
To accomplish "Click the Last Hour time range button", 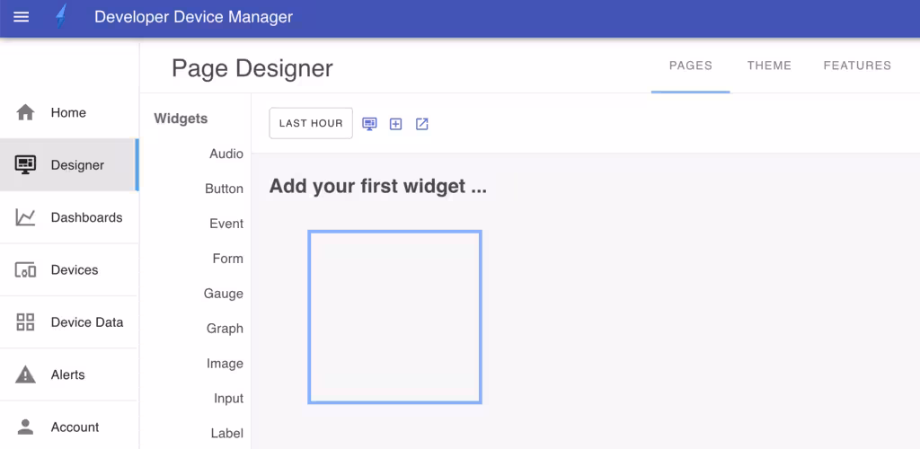I will pos(311,123).
